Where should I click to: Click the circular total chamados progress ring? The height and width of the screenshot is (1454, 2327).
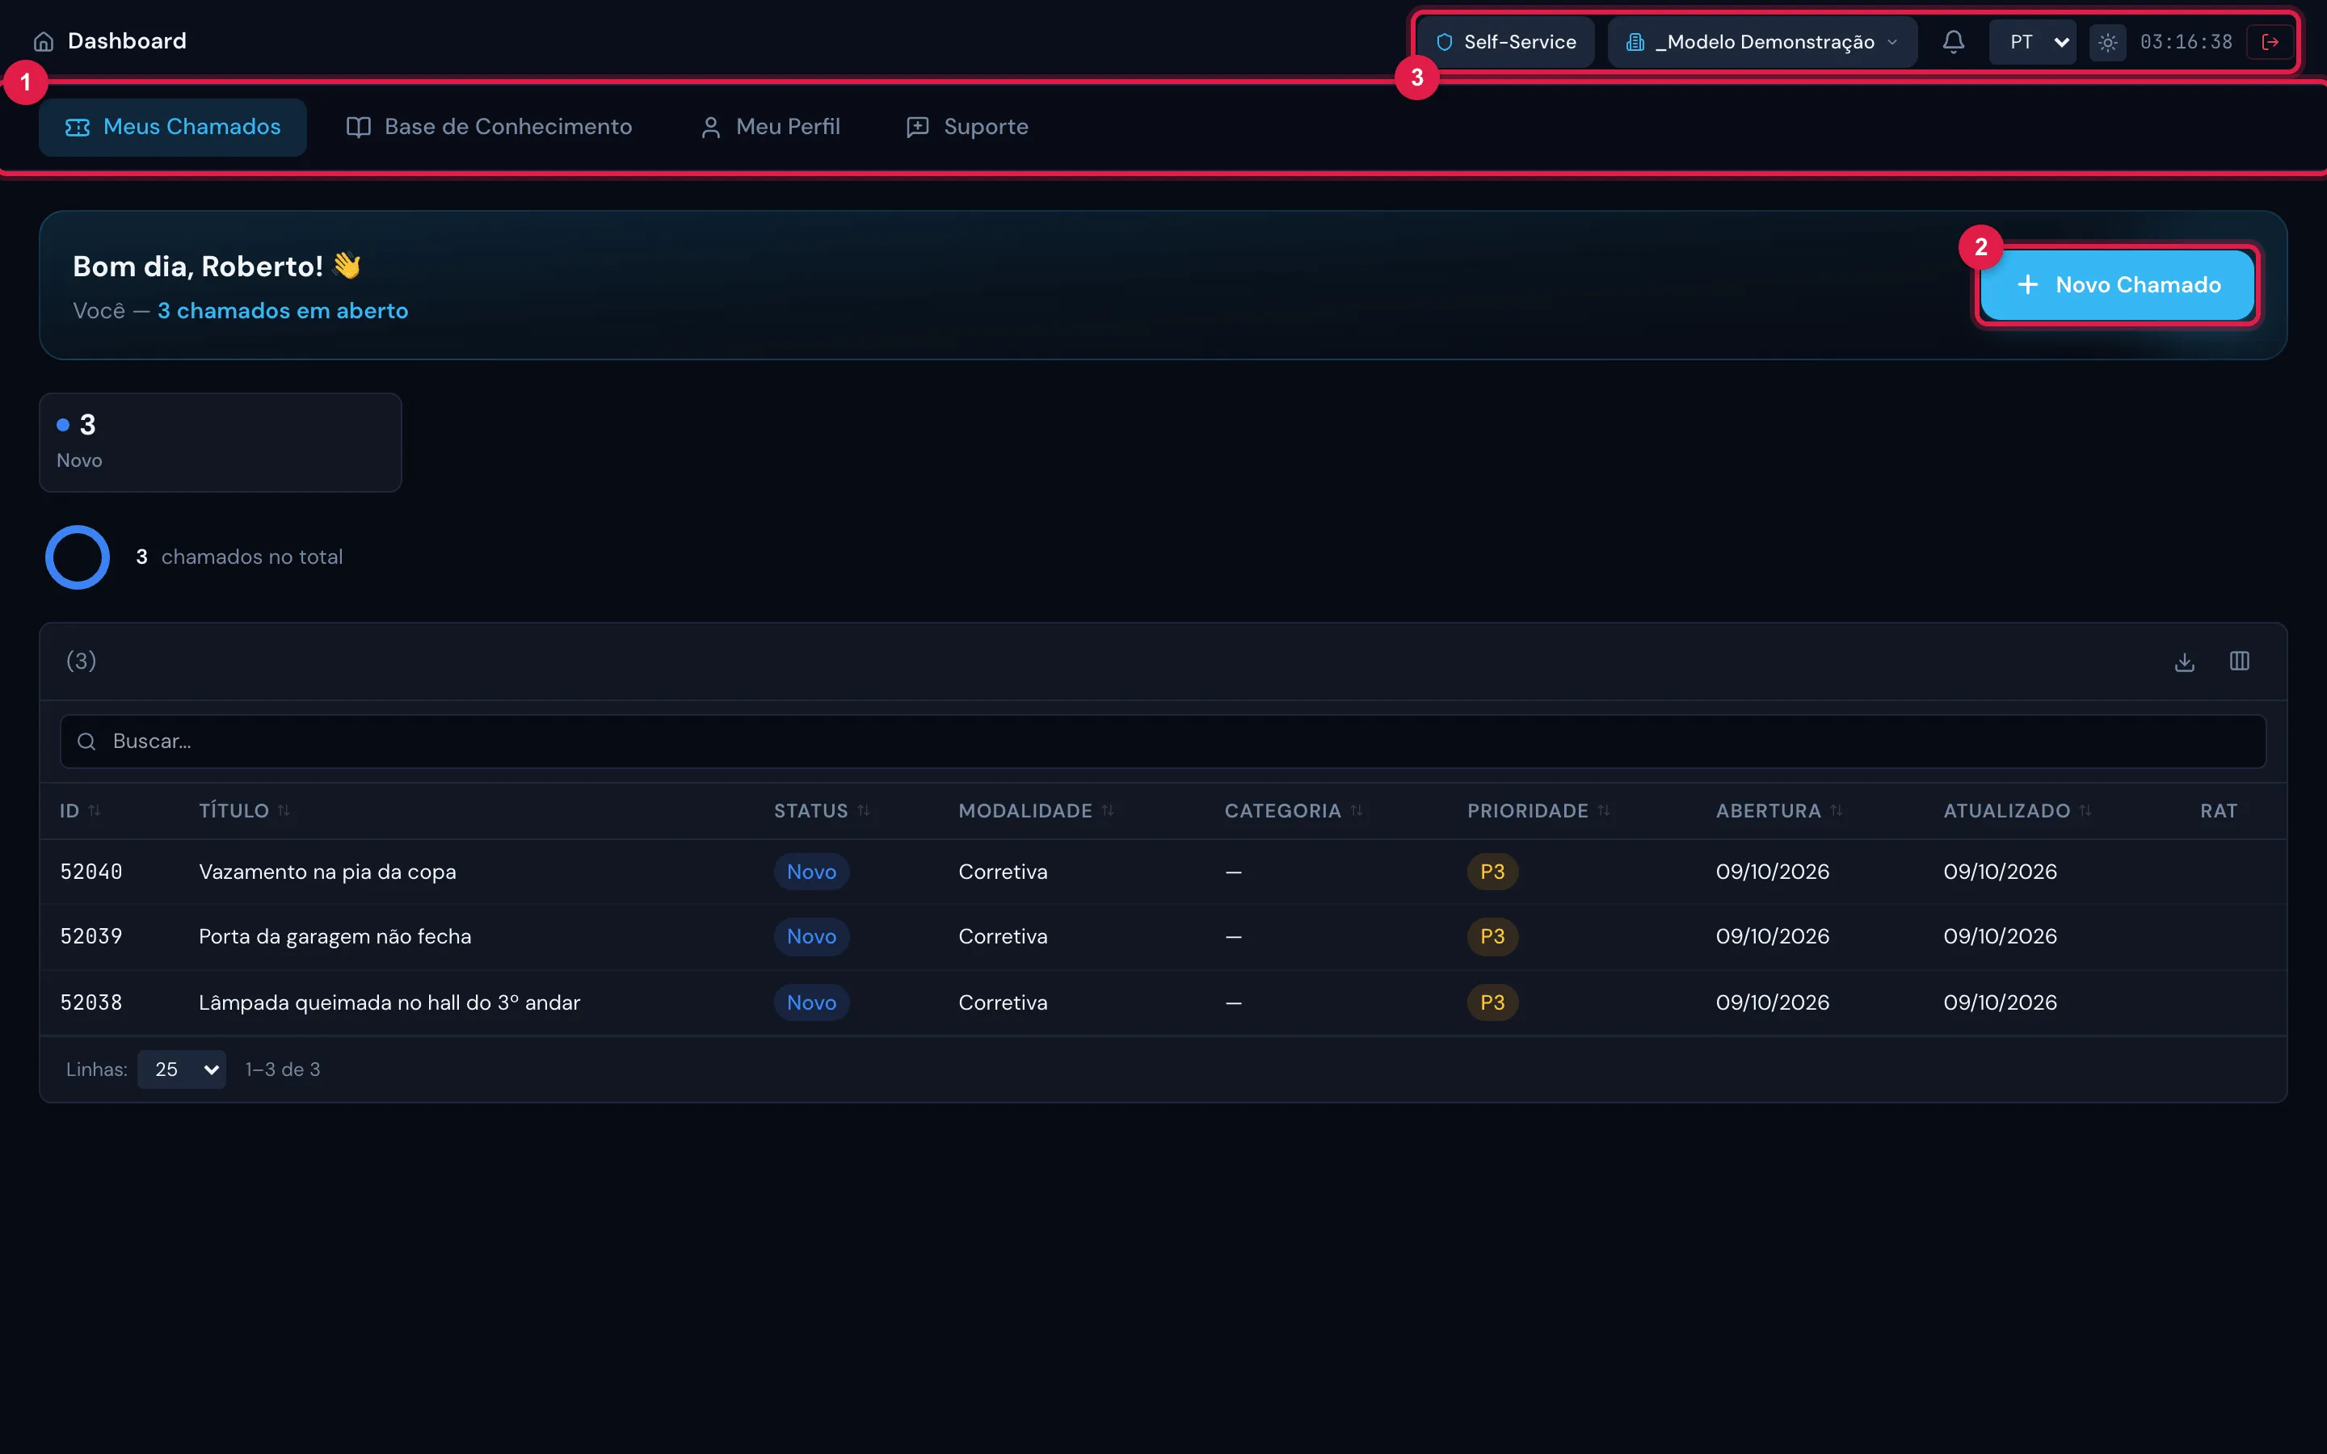point(78,557)
